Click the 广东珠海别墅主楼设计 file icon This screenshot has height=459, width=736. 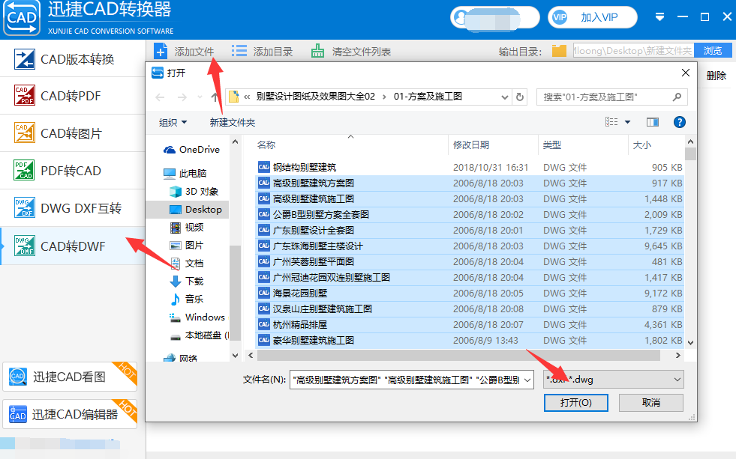264,246
